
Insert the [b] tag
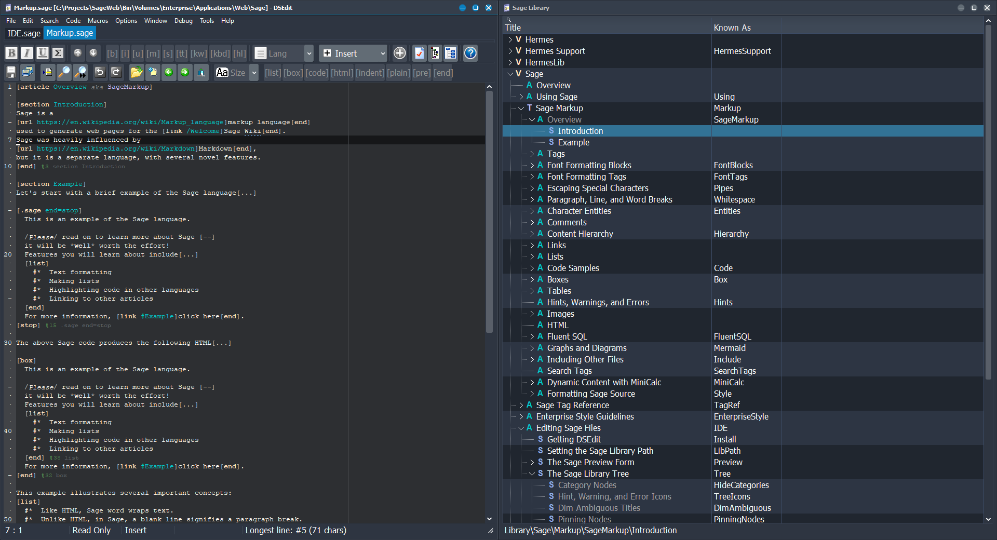tap(112, 53)
